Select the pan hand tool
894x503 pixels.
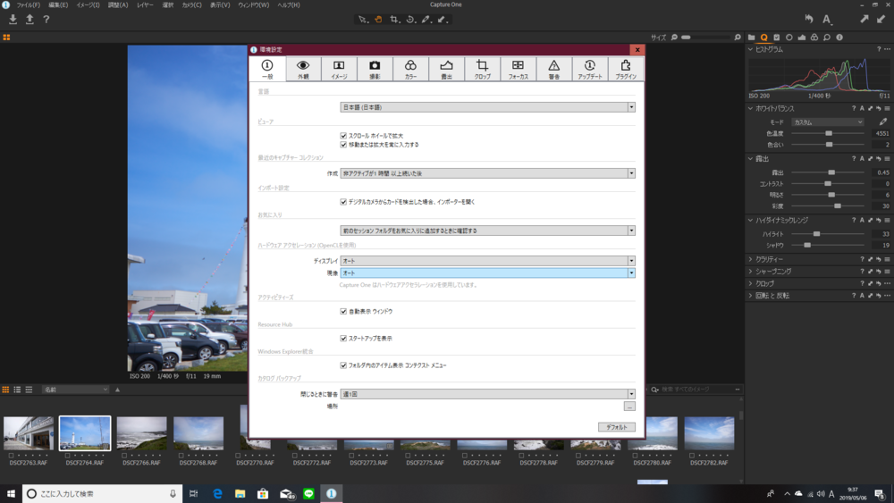(x=378, y=20)
